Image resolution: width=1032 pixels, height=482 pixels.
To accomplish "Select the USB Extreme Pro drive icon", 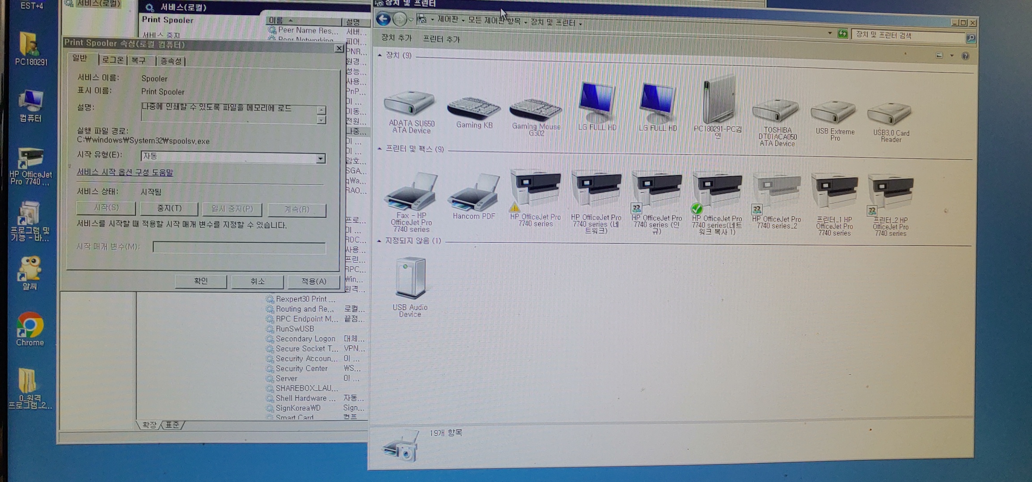I will (834, 112).
